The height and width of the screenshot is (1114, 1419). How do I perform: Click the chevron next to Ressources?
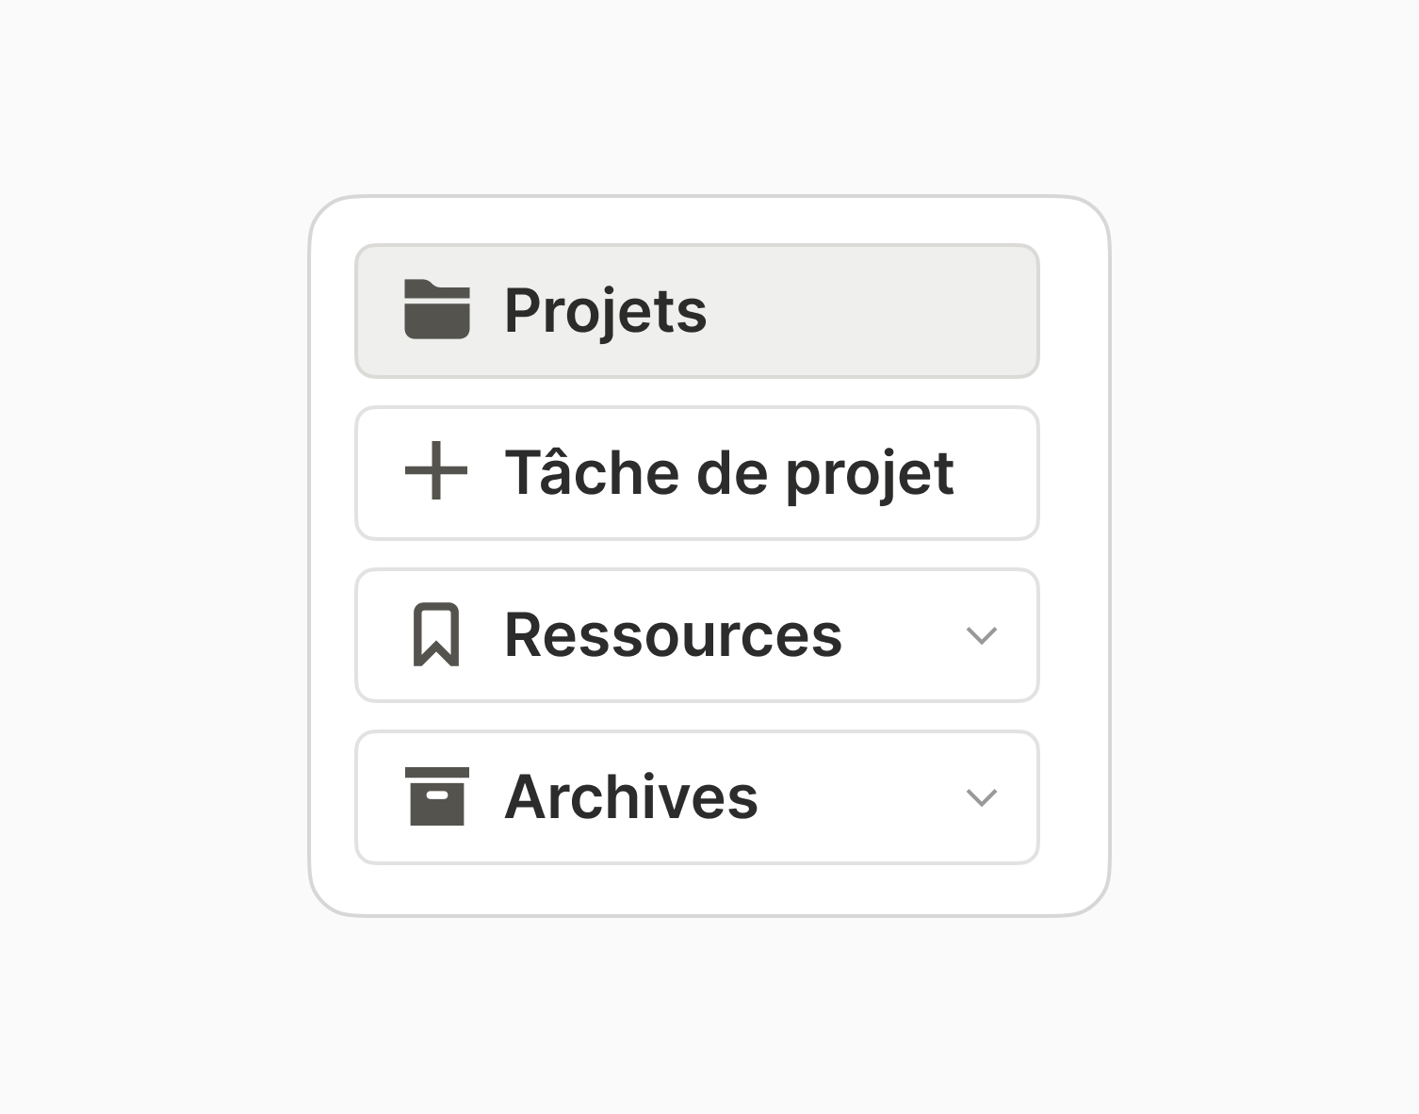click(982, 636)
